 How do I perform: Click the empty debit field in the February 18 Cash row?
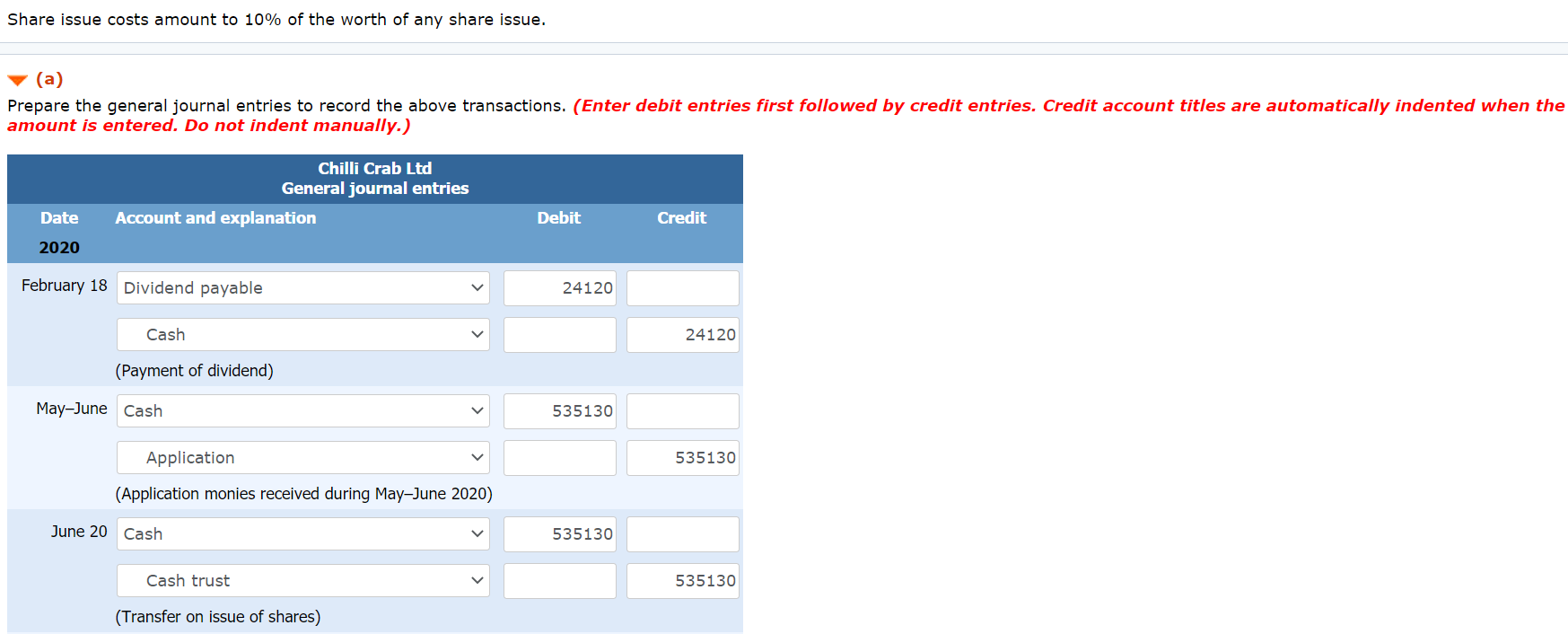pyautogui.click(x=560, y=334)
